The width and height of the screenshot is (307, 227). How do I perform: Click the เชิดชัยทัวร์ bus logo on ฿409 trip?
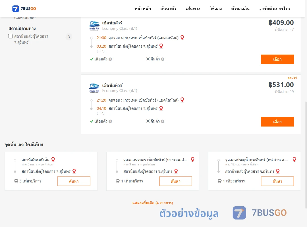click(x=94, y=26)
